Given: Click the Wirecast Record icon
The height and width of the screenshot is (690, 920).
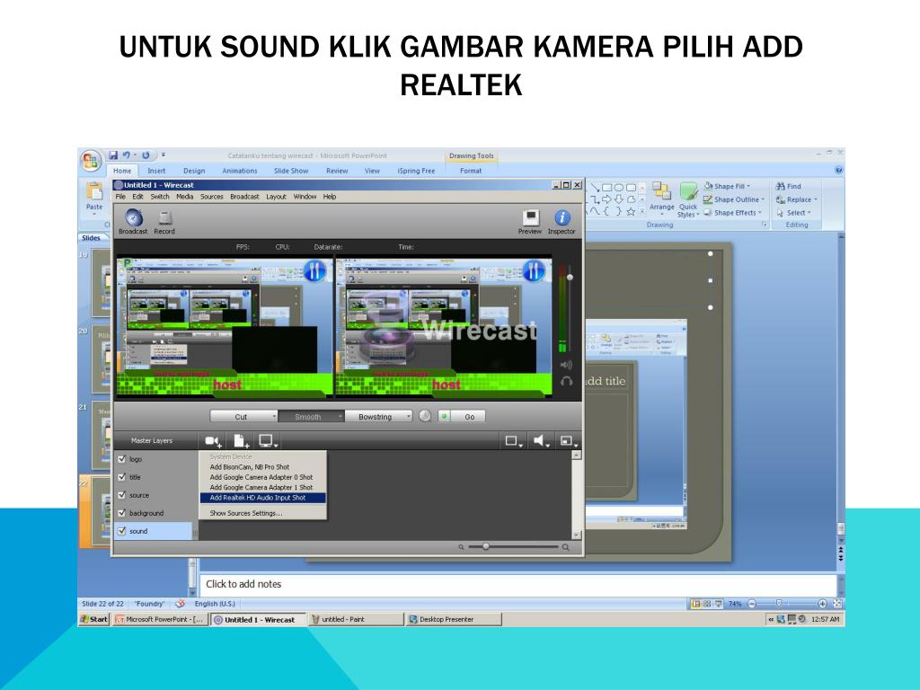Looking at the screenshot, I should point(165,217).
